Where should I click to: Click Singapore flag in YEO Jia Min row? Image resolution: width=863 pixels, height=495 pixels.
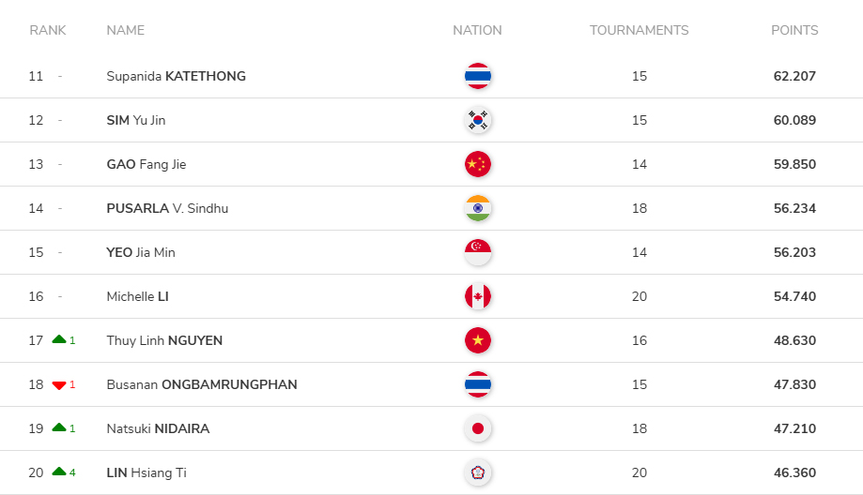[478, 252]
